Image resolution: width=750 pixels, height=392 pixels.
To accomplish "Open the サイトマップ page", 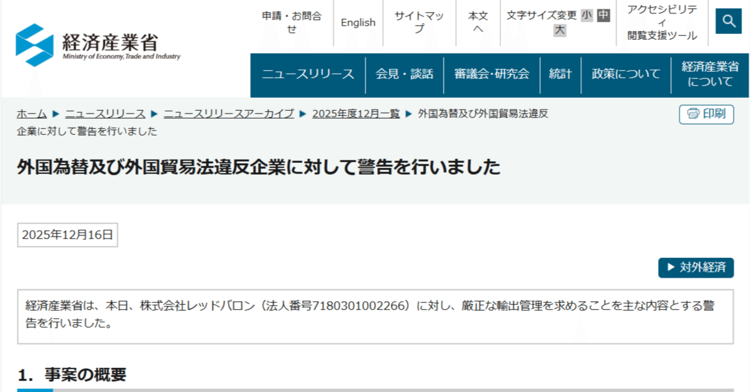I will coord(420,22).
